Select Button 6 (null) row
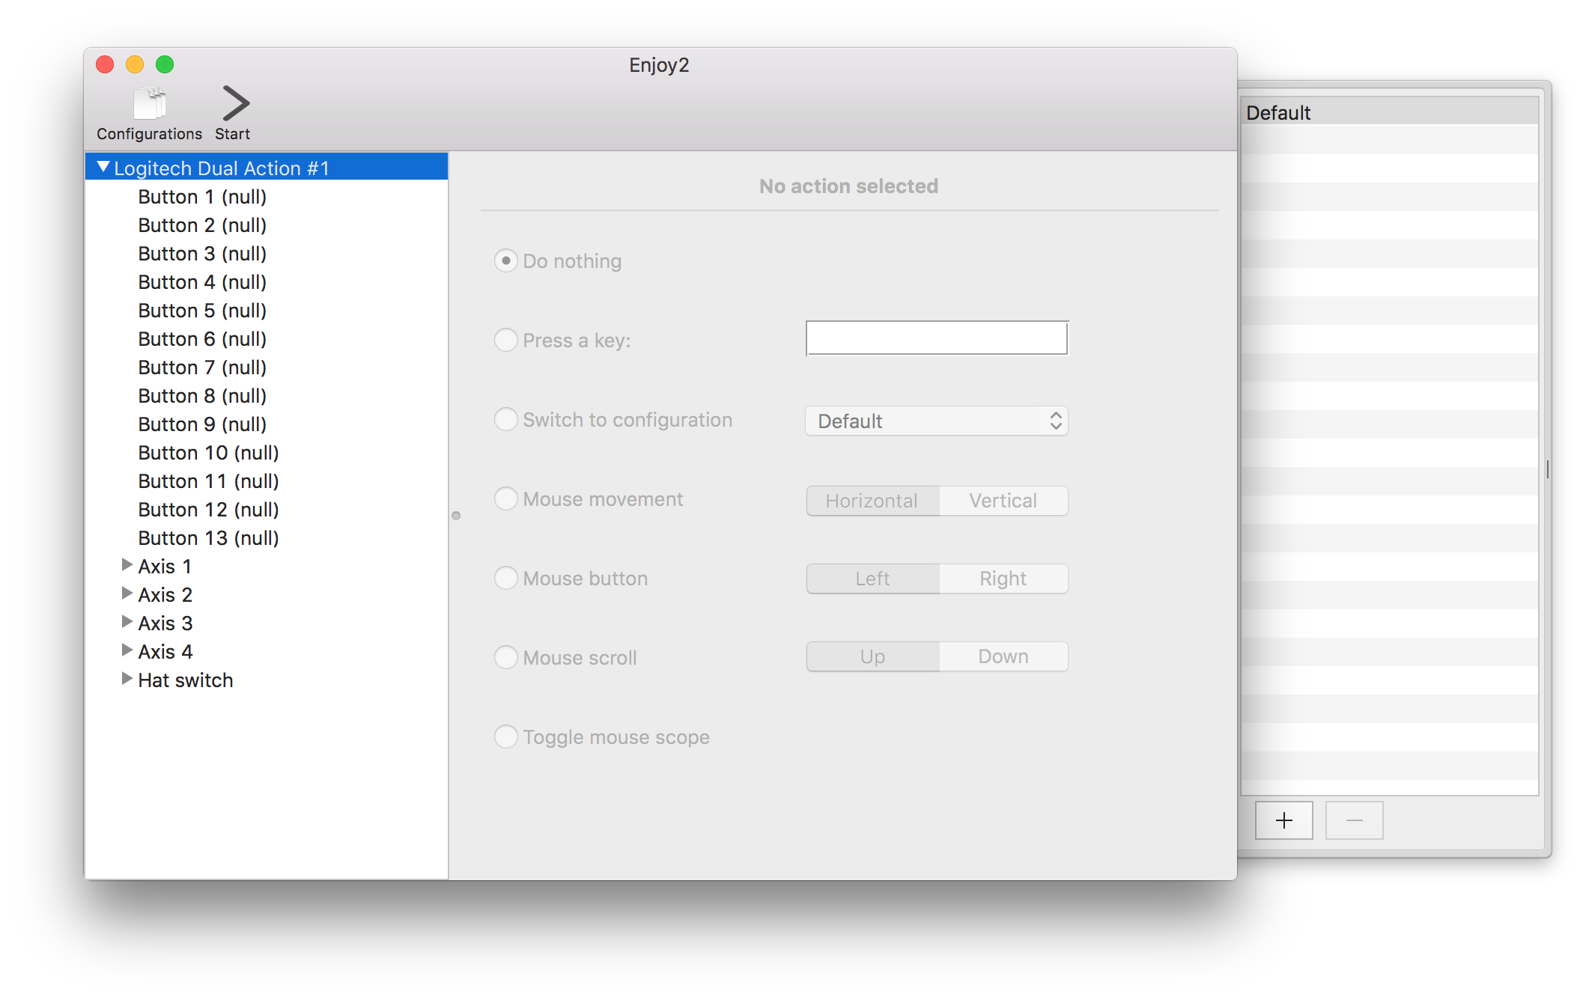The width and height of the screenshot is (1577, 1000). (267, 339)
